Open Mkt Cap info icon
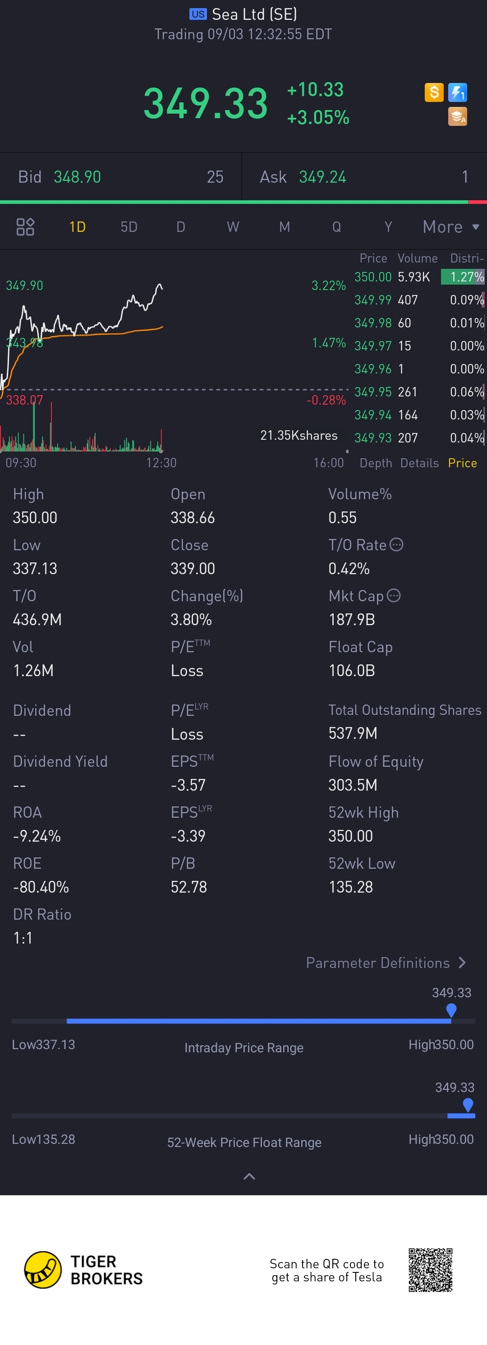The width and height of the screenshot is (487, 1345). 394,595
